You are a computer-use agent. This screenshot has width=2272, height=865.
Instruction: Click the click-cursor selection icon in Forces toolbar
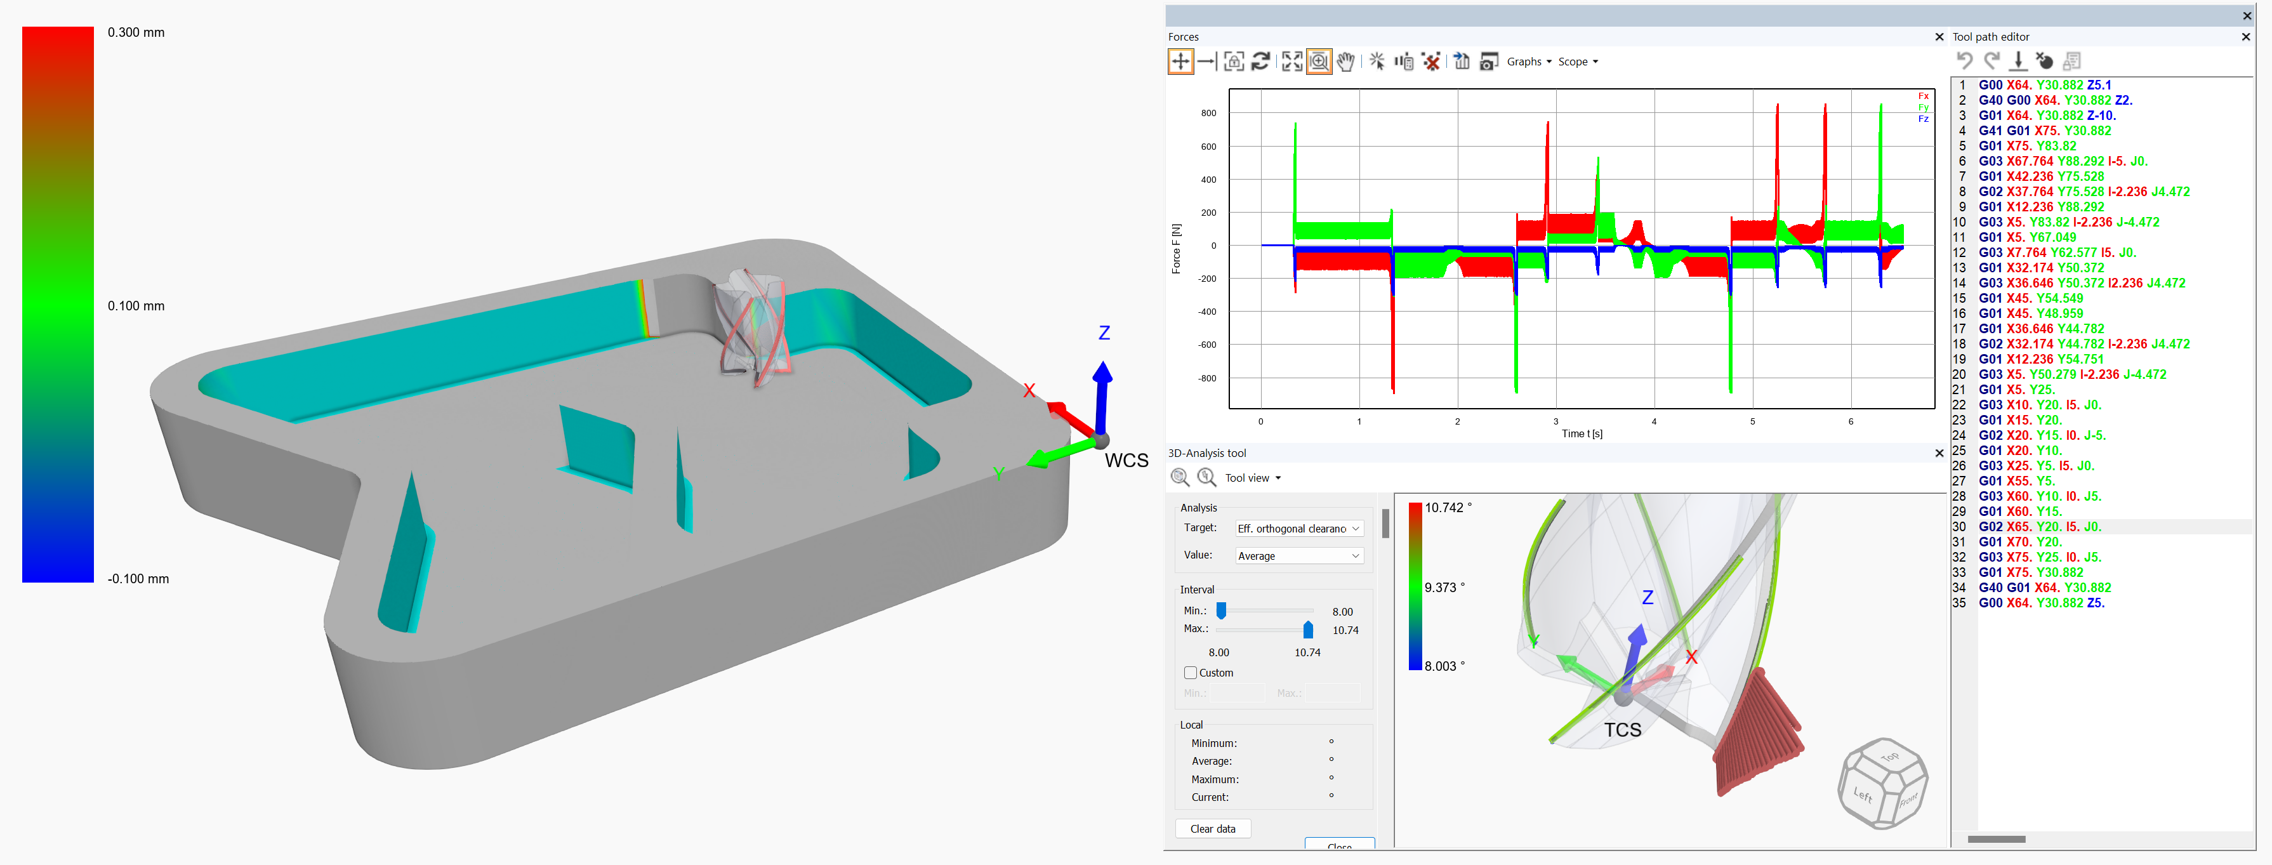pos(1377,61)
